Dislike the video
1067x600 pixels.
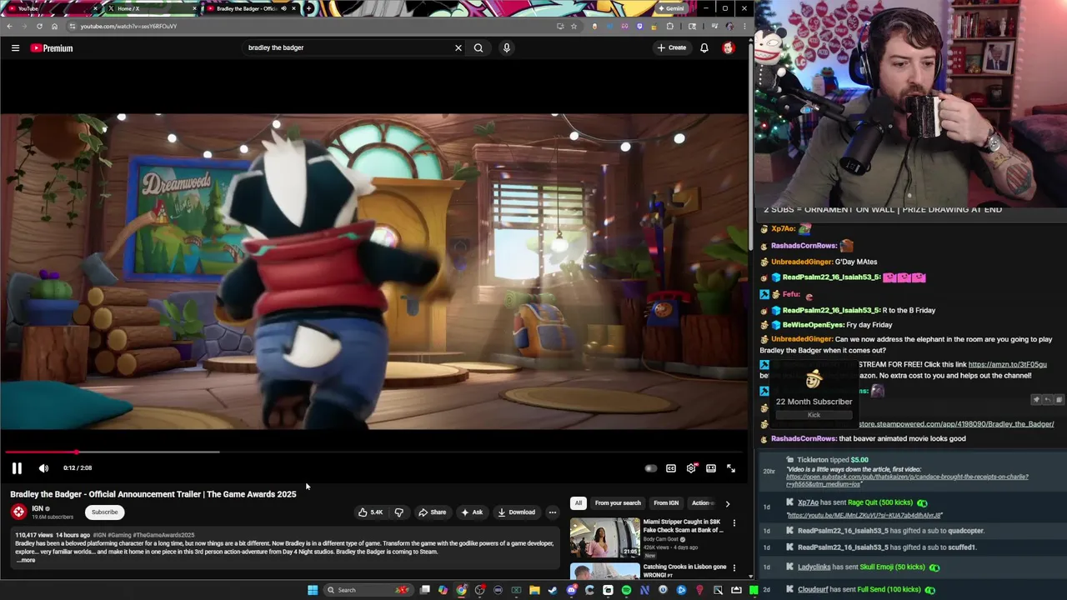(398, 512)
